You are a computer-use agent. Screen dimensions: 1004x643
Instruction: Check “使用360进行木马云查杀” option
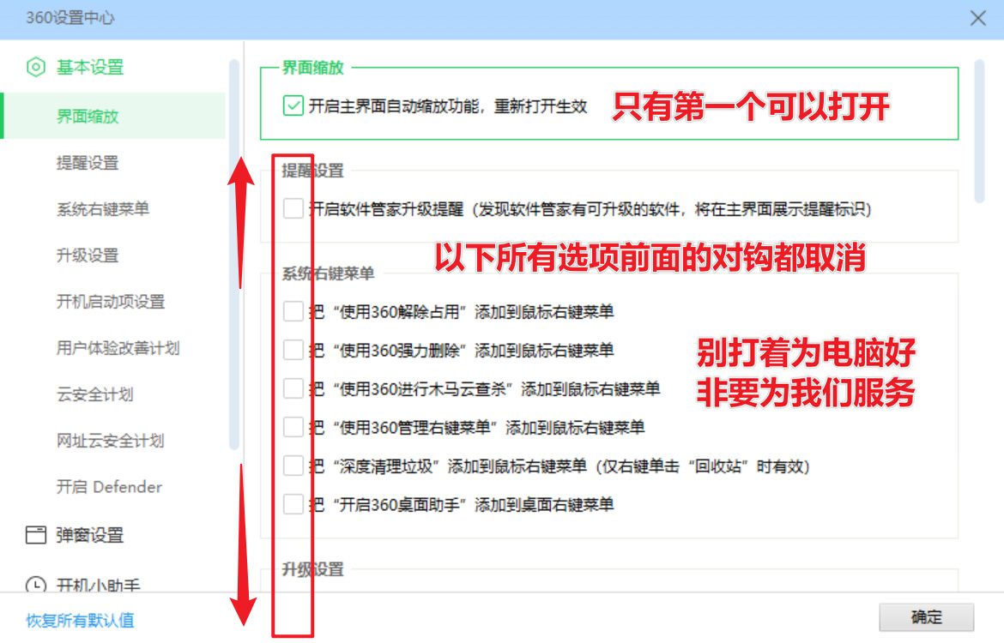pos(293,388)
